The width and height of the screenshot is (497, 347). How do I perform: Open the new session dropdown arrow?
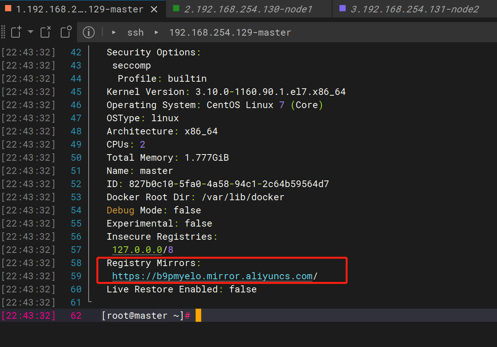click(31, 32)
